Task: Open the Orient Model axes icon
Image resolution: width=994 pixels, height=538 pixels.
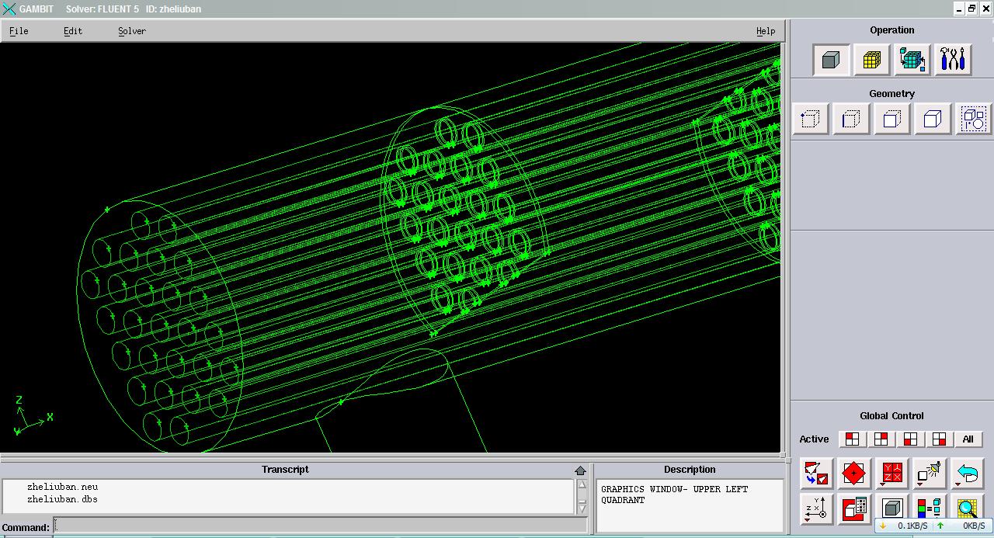Action: click(816, 509)
